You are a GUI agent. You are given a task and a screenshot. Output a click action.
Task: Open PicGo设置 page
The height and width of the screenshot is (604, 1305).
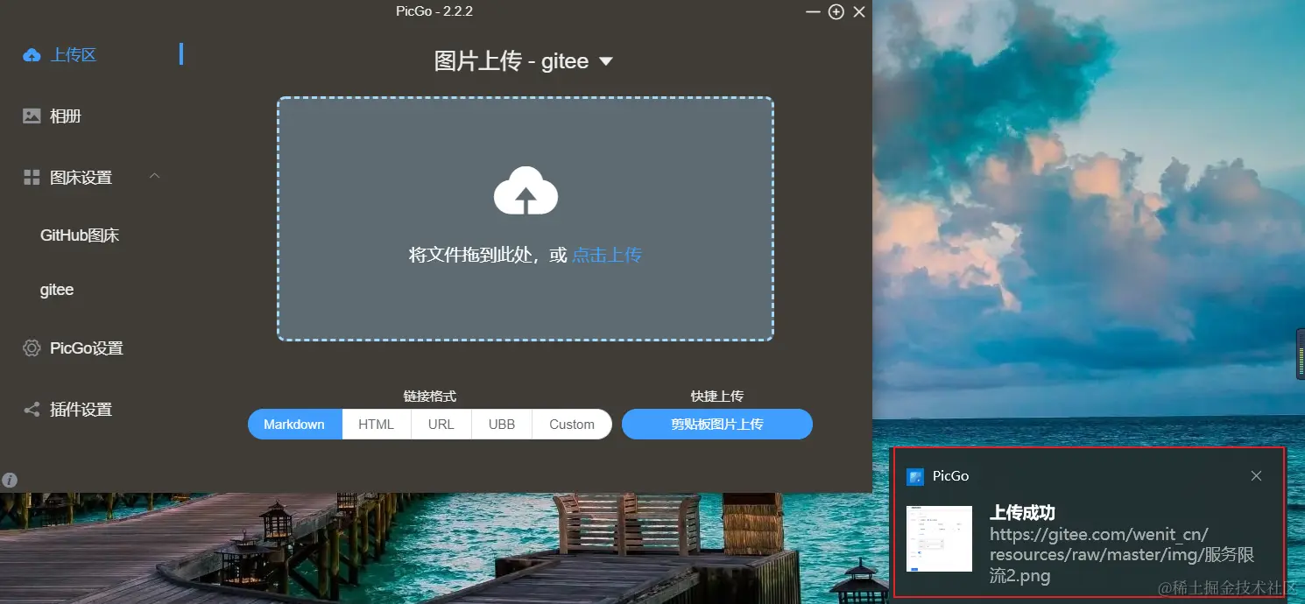point(87,348)
